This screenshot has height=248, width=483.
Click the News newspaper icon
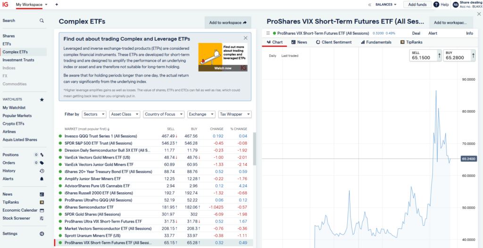(42, 194)
